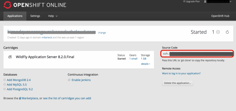Click the Cartridges section heading
236x111 pixels.
tap(11, 48)
